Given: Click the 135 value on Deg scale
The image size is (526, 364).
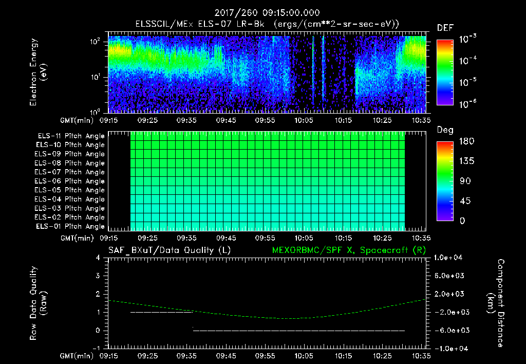Looking at the screenshot, I should 466,161.
